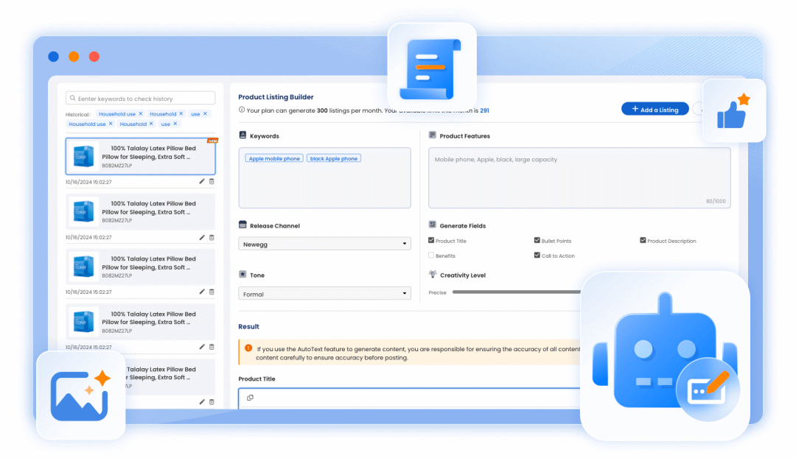Image resolution: width=796 pixels, height=458 pixels.
Task: Select the first pillow listing thumbnail
Action: click(83, 156)
